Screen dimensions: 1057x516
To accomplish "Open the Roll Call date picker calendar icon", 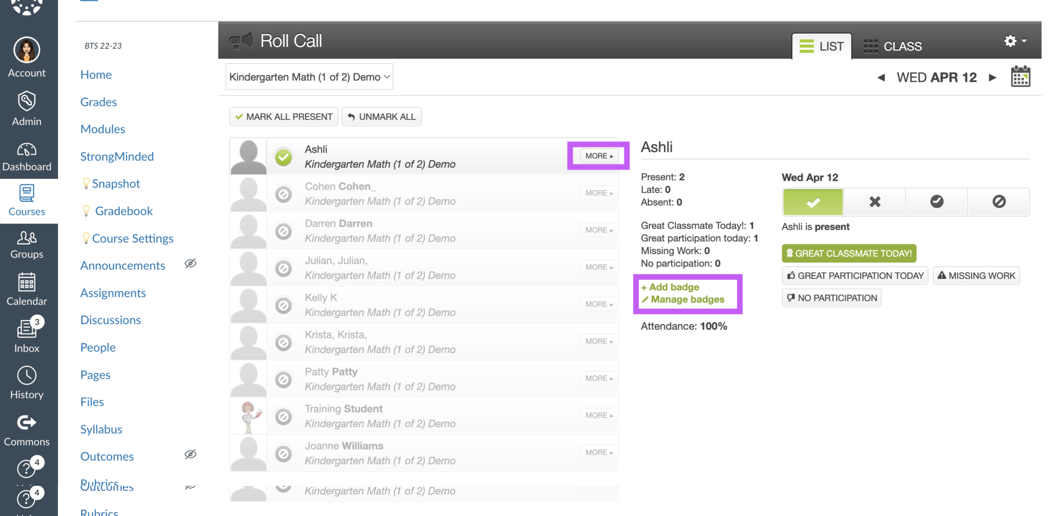I will coord(1020,76).
